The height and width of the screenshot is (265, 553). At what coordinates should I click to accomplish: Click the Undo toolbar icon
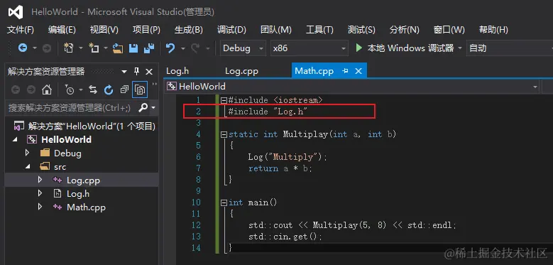click(x=170, y=48)
